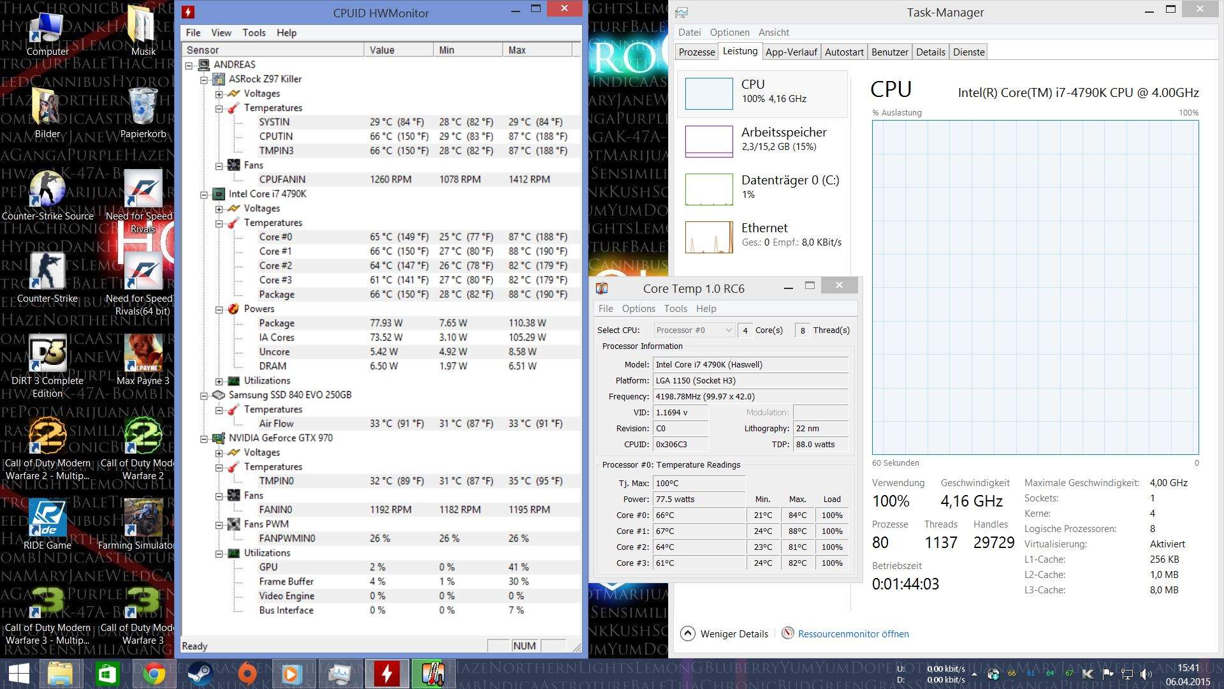Open the volume speaker tray icon
This screenshot has height=689, width=1224.
click(x=1146, y=673)
